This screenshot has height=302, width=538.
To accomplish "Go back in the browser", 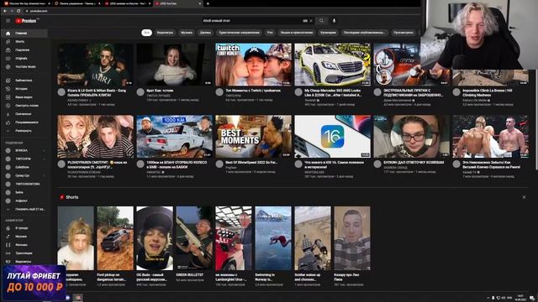I will tap(5, 11).
